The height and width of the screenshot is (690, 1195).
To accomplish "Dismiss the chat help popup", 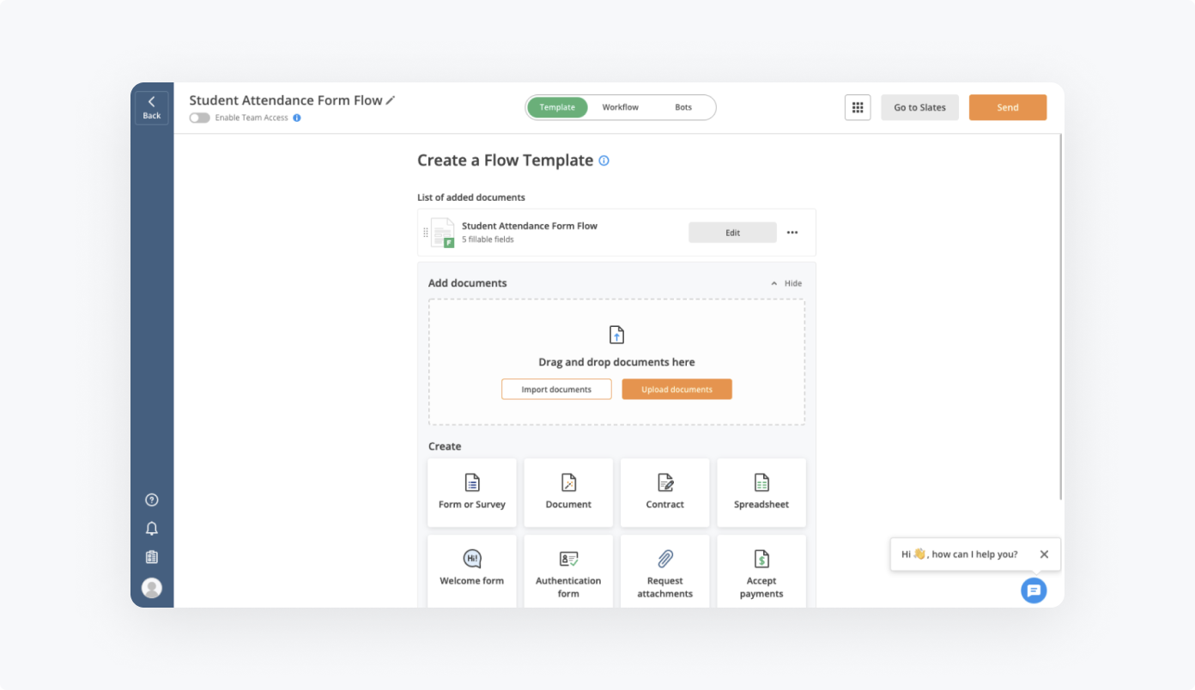I will click(1044, 554).
